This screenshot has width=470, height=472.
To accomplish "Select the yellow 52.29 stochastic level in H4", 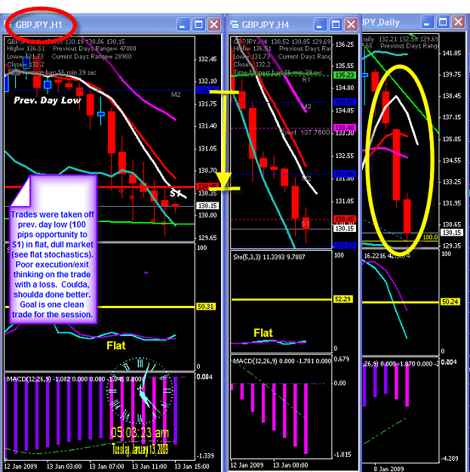I will [343, 299].
